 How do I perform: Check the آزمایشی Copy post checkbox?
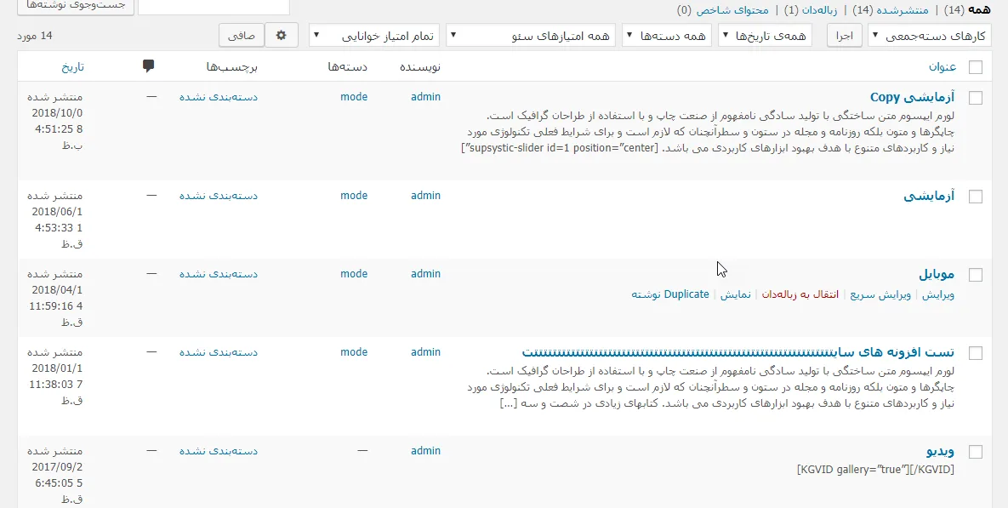[x=975, y=98]
